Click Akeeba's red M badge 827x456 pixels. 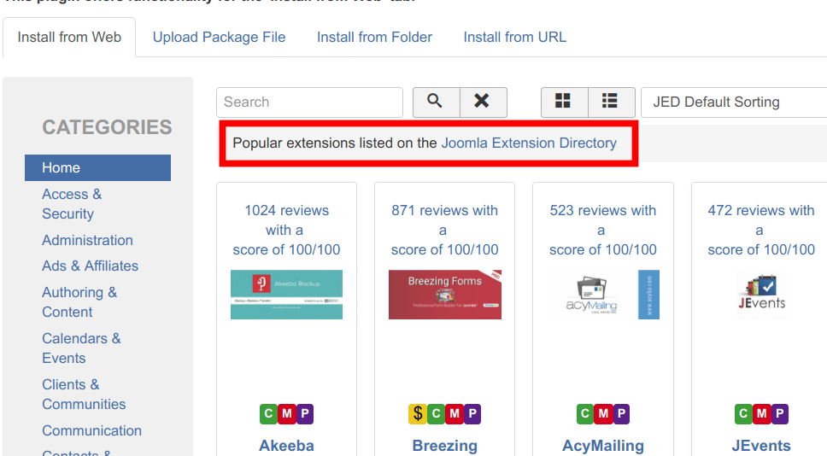pyautogui.click(x=286, y=414)
